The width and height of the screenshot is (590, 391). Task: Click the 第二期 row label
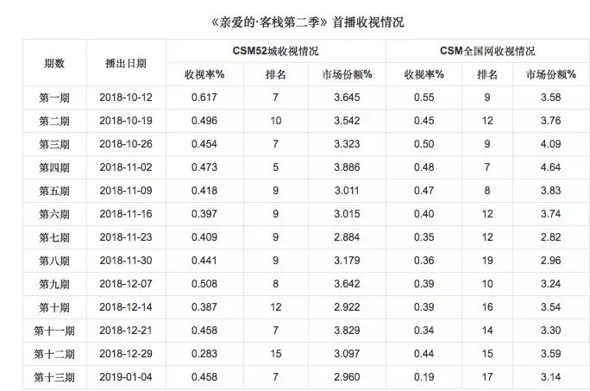[x=54, y=122]
